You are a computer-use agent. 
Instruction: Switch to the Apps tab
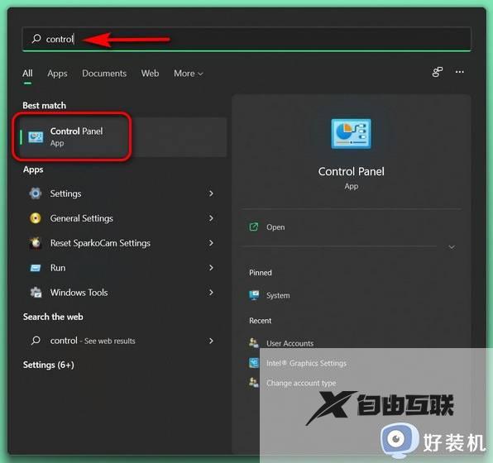pyautogui.click(x=57, y=74)
